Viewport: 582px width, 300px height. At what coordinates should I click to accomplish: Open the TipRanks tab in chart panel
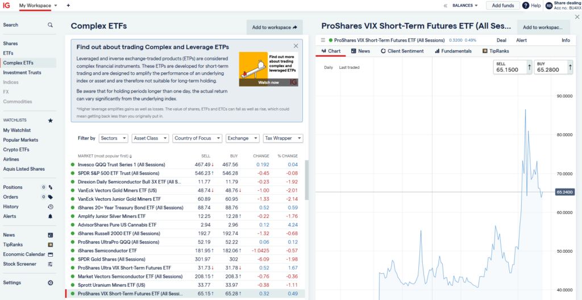[496, 51]
